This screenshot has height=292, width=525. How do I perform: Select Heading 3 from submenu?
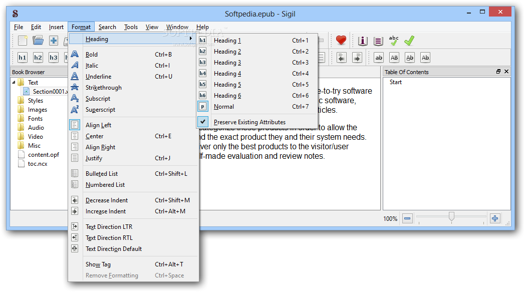(257, 62)
